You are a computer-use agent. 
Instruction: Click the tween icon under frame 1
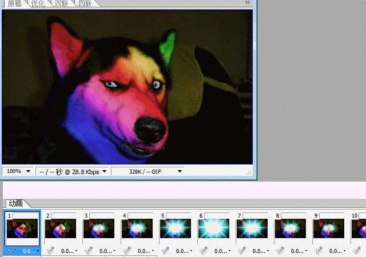tap(12, 251)
